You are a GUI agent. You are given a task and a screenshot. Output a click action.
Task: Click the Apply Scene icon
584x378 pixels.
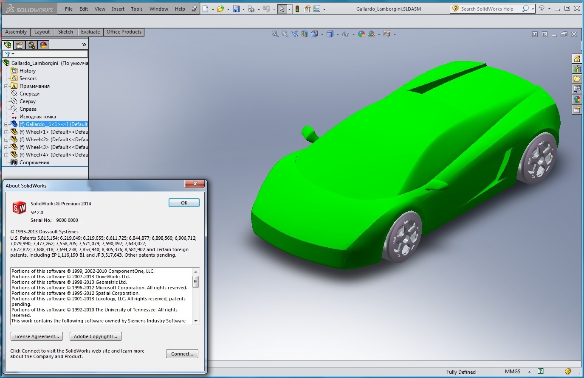coord(371,34)
